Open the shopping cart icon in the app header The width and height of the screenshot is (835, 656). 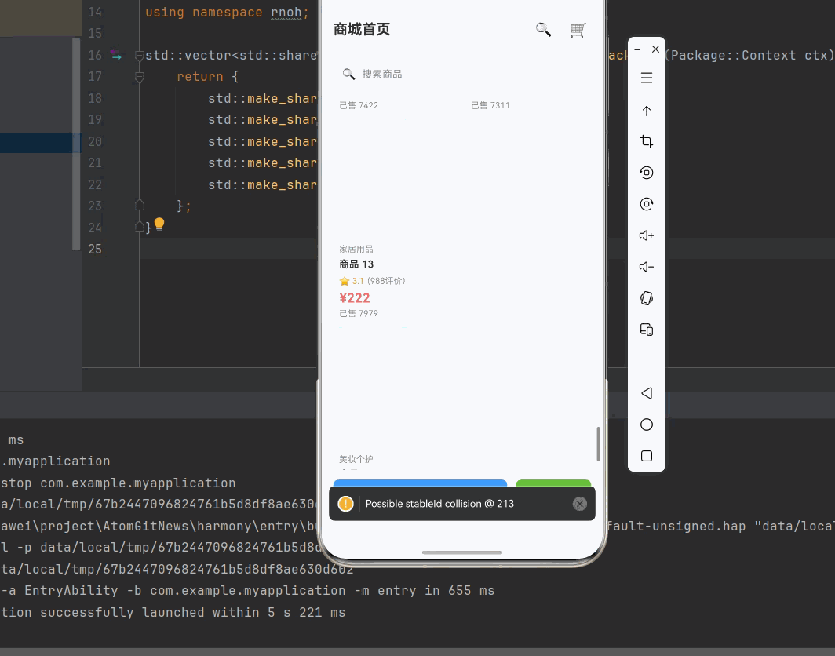pyautogui.click(x=578, y=30)
